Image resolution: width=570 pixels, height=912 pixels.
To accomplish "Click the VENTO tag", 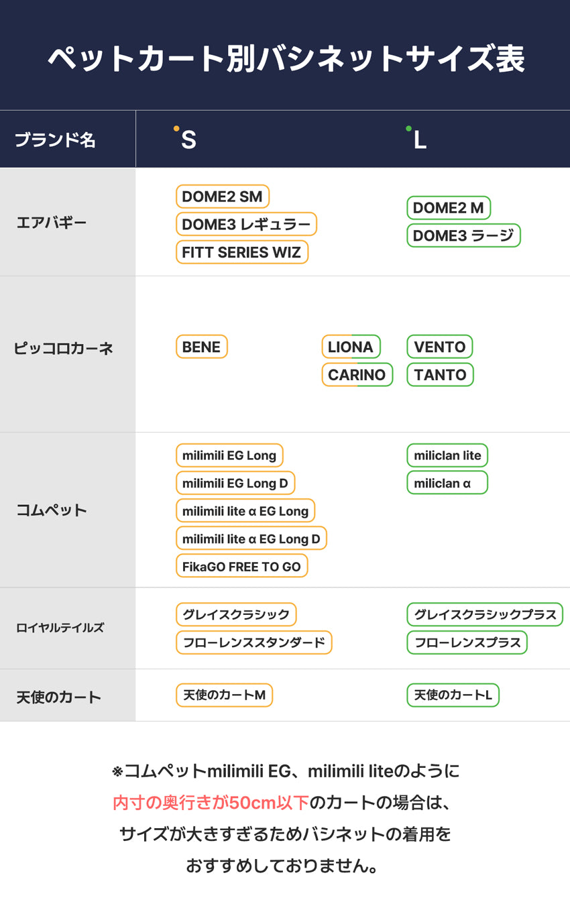I will point(440,347).
